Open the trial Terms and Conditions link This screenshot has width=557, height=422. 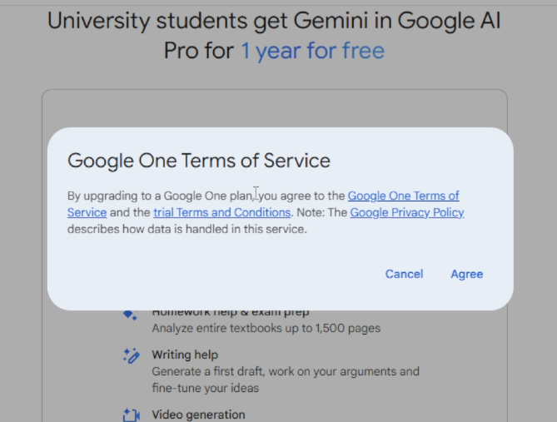(x=222, y=212)
